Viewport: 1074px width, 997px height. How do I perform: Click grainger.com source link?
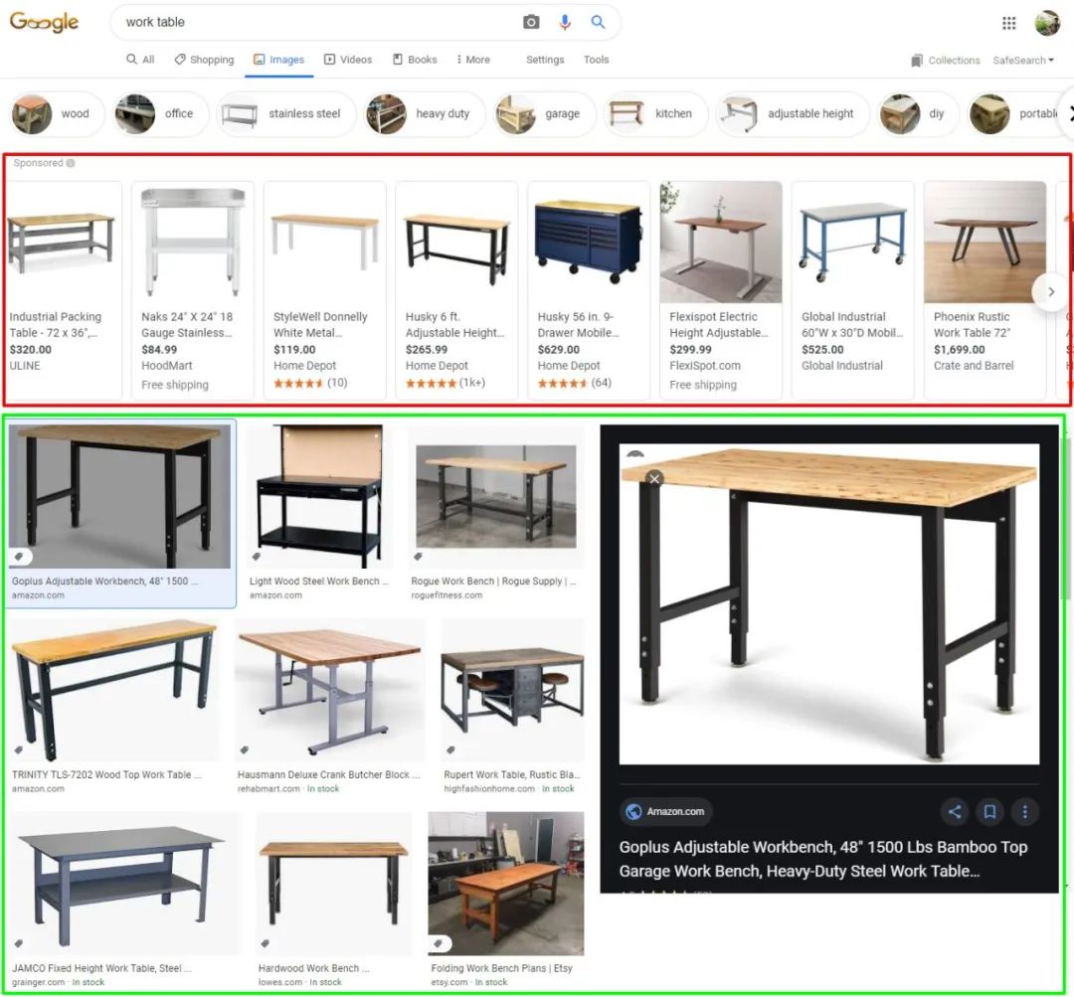[39, 982]
